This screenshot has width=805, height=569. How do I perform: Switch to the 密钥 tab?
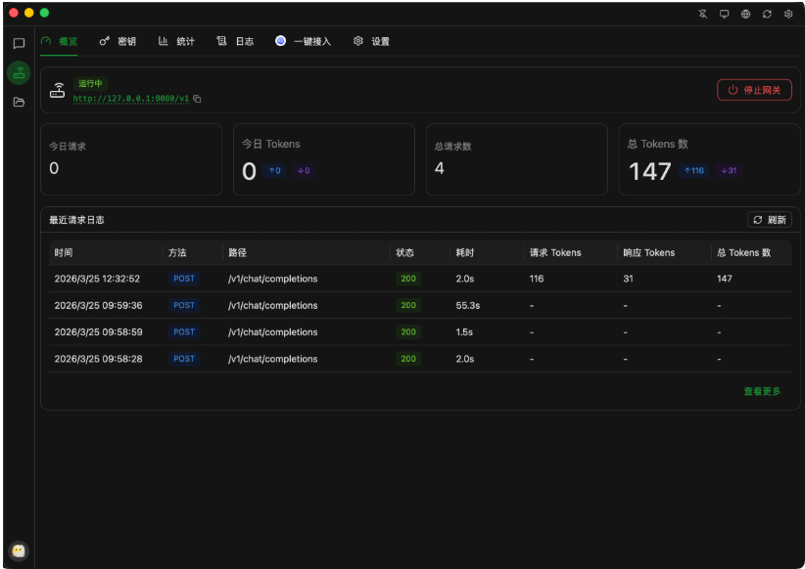pos(118,41)
